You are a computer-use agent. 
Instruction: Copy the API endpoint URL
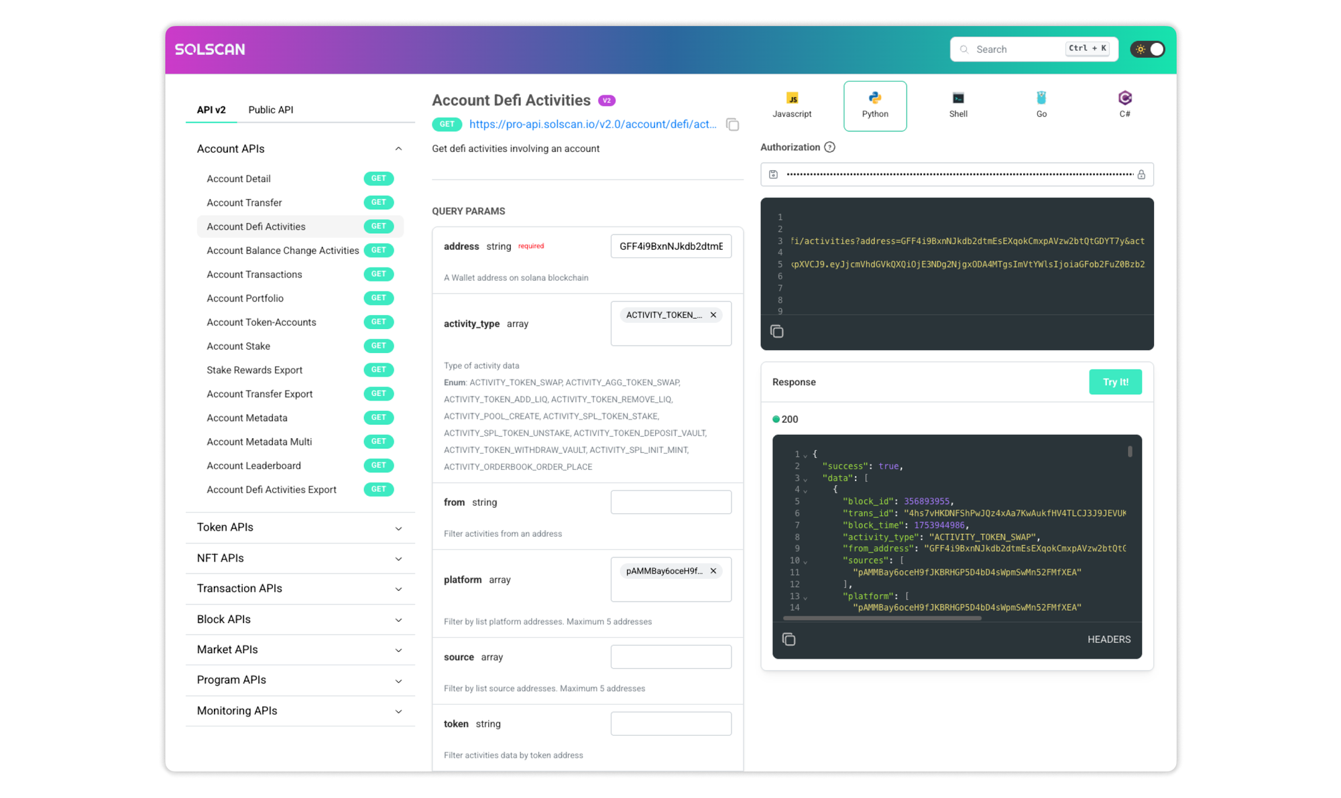point(732,124)
